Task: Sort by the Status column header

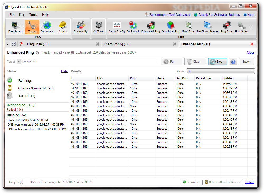Action: pos(165,78)
